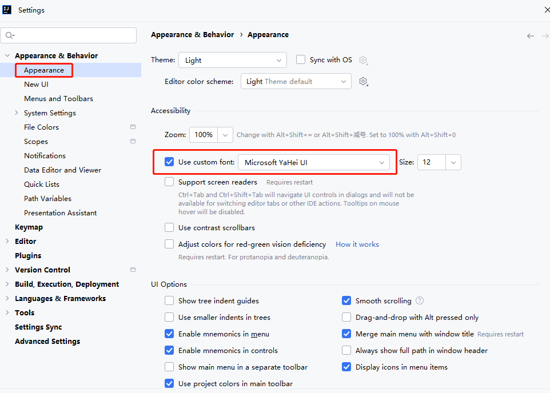Click the settings search input field

pyautogui.click(x=74, y=35)
